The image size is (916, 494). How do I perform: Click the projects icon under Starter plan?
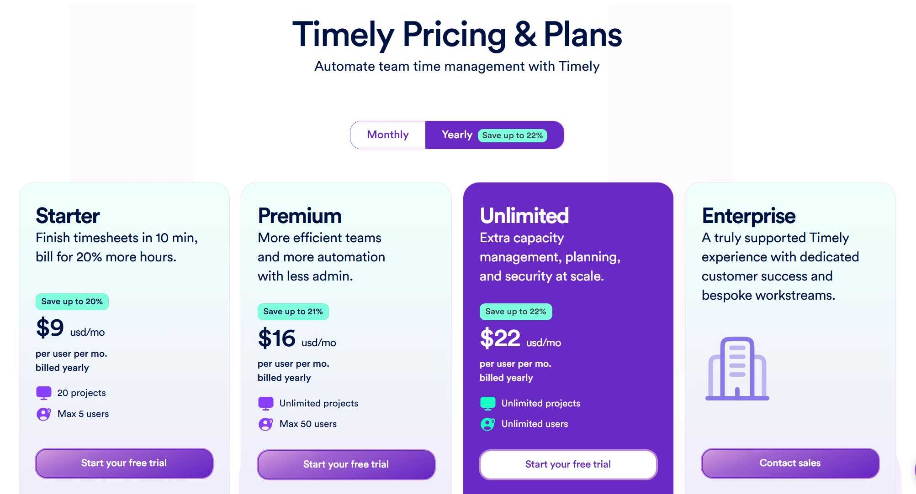[43, 392]
